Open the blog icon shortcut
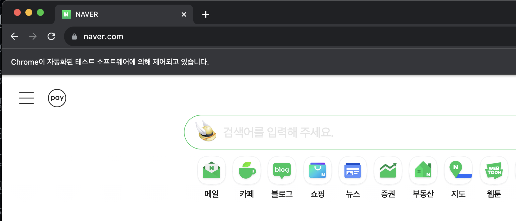 (x=282, y=170)
